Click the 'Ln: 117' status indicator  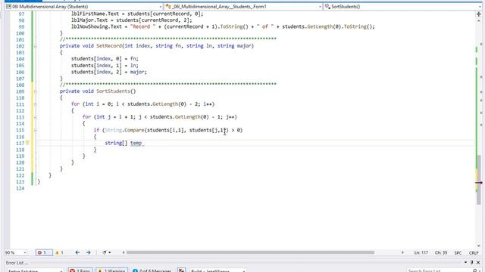click(421, 252)
